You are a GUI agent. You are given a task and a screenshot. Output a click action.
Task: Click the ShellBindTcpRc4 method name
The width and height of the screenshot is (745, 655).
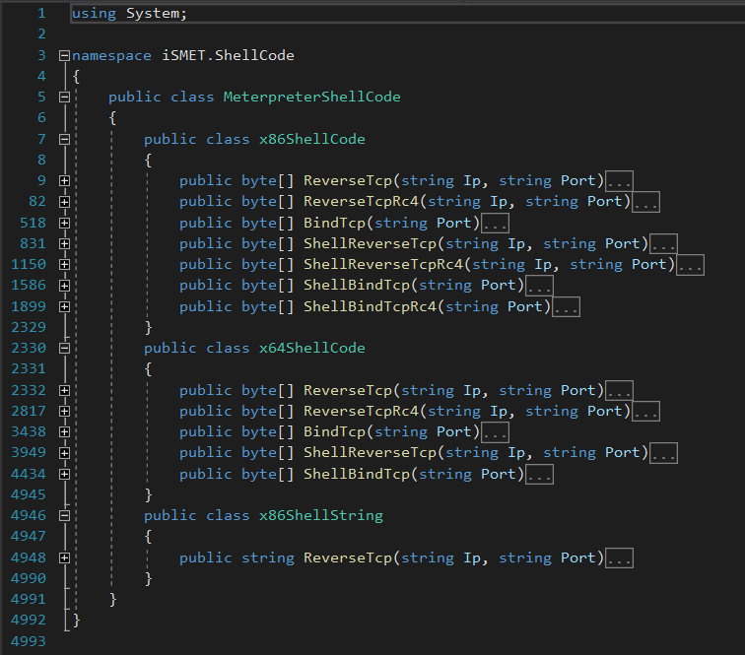(x=370, y=307)
